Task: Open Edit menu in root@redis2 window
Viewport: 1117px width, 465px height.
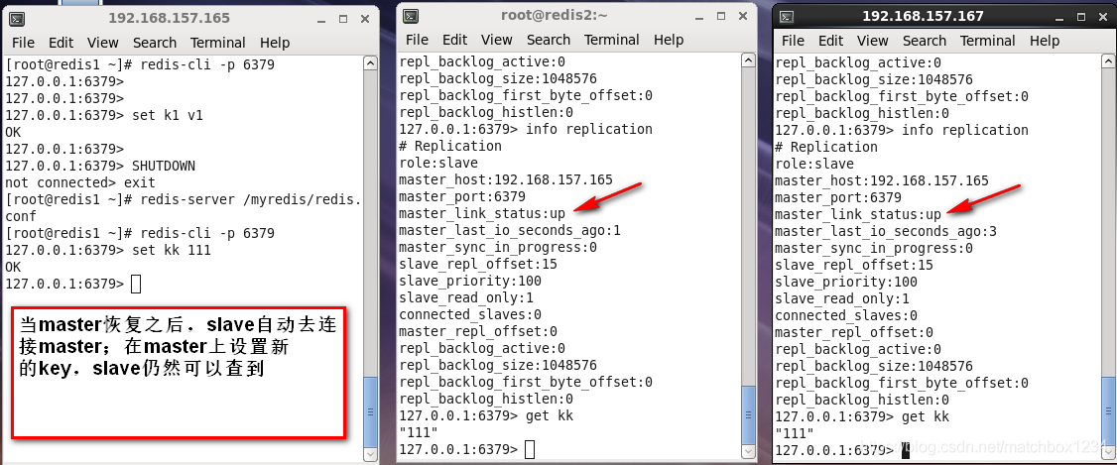Action: 454,40
